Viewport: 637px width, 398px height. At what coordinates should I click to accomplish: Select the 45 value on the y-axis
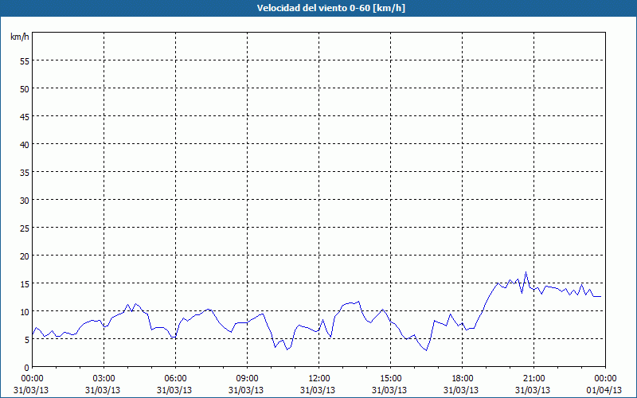[x=25, y=116]
